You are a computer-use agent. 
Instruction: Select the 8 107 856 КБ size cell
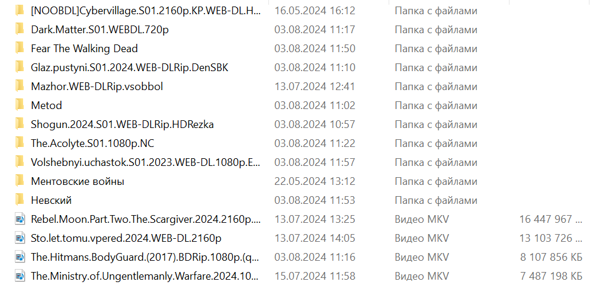pyautogui.click(x=551, y=257)
